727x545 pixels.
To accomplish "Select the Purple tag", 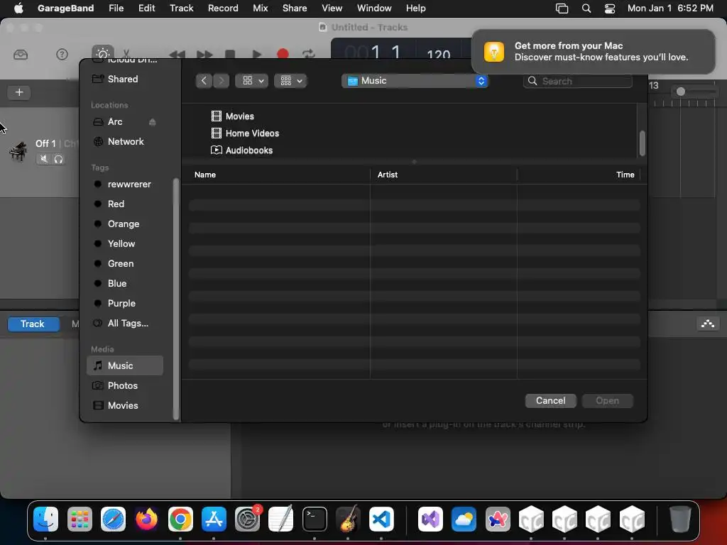I will pyautogui.click(x=121, y=304).
